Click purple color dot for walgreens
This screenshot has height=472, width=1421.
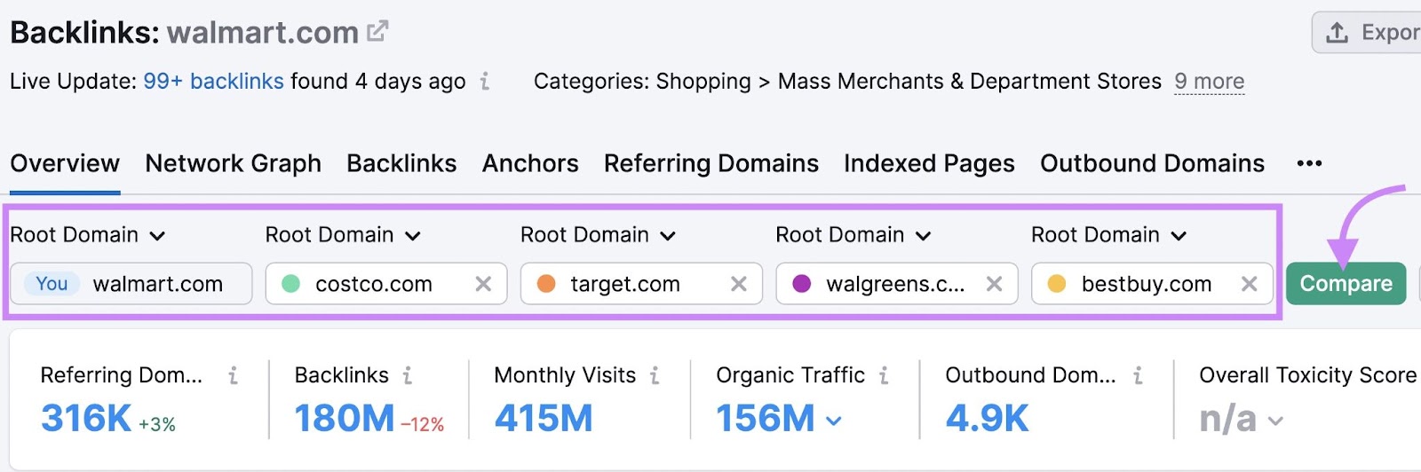(801, 284)
